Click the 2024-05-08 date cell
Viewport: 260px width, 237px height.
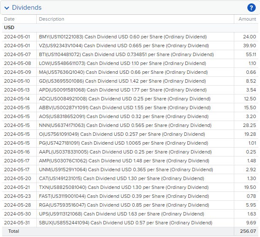[x=17, y=63]
